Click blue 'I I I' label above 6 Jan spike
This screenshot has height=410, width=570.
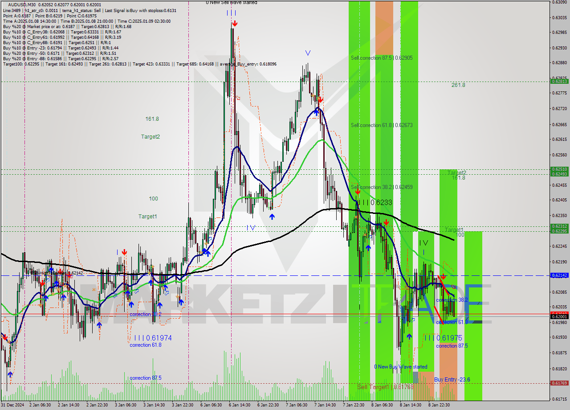(231, 13)
